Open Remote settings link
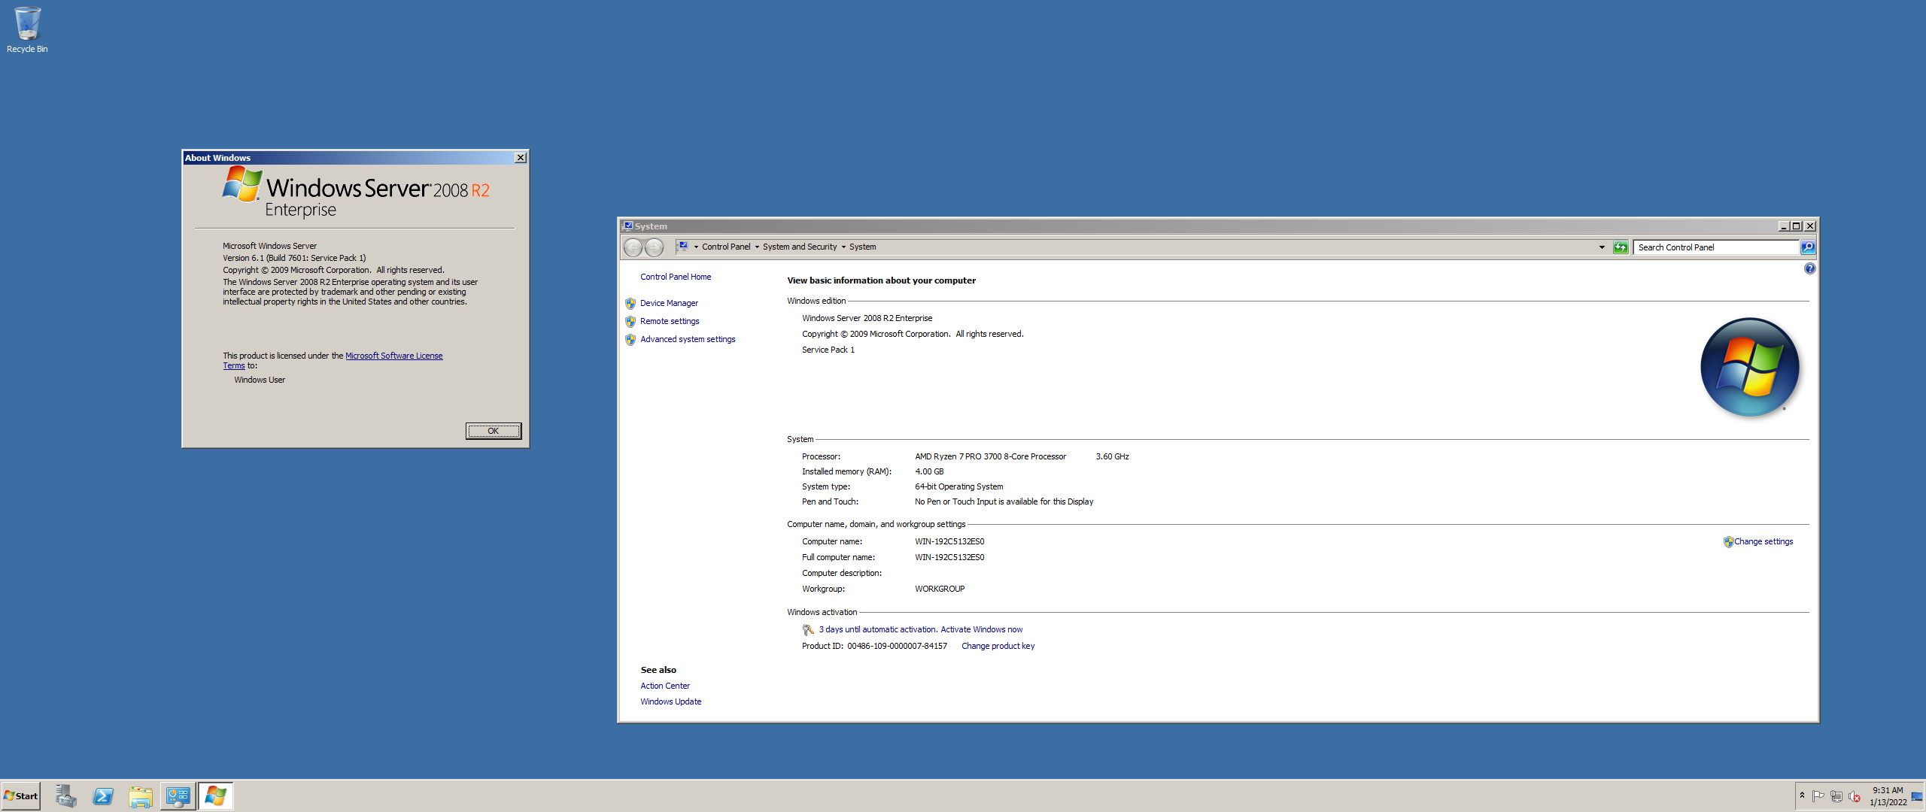The image size is (1926, 812). 670,321
